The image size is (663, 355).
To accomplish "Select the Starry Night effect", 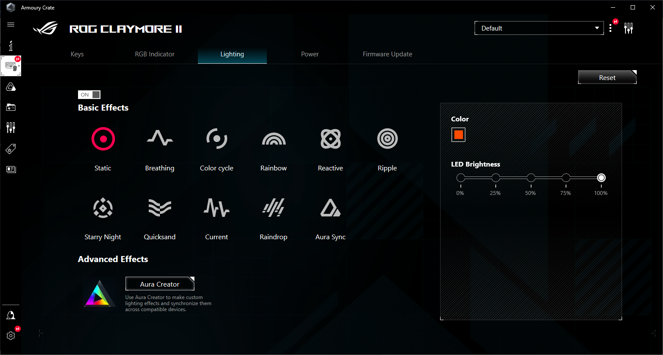I will 103,208.
